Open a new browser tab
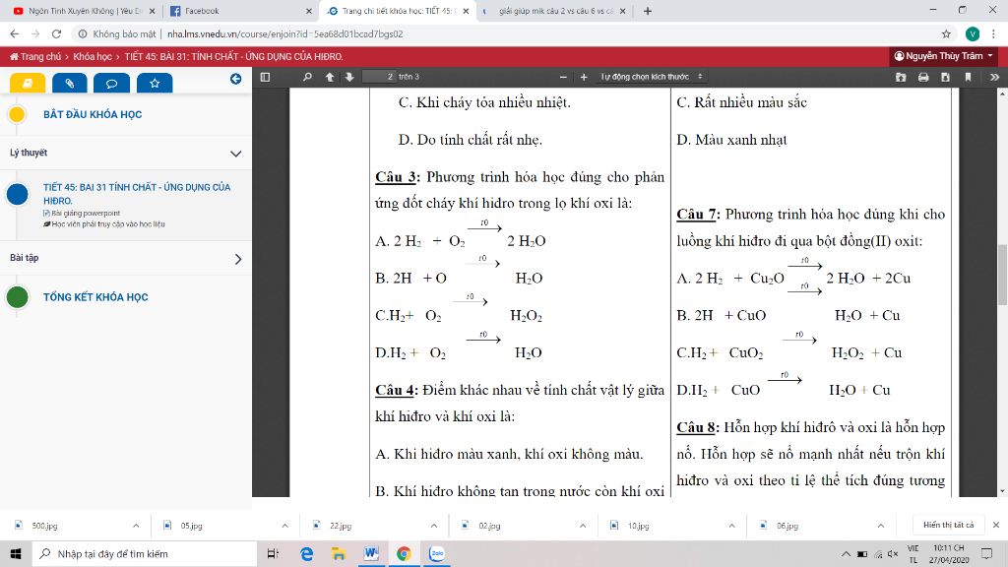The height and width of the screenshot is (567, 1008). click(x=648, y=11)
